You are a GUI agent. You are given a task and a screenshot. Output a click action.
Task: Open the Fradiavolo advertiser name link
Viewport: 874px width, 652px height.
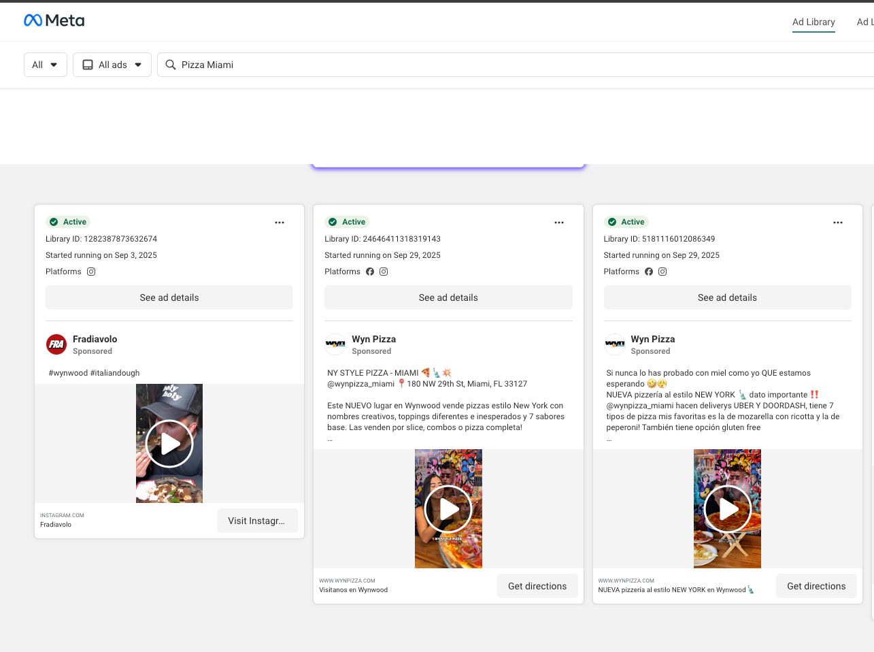(95, 339)
